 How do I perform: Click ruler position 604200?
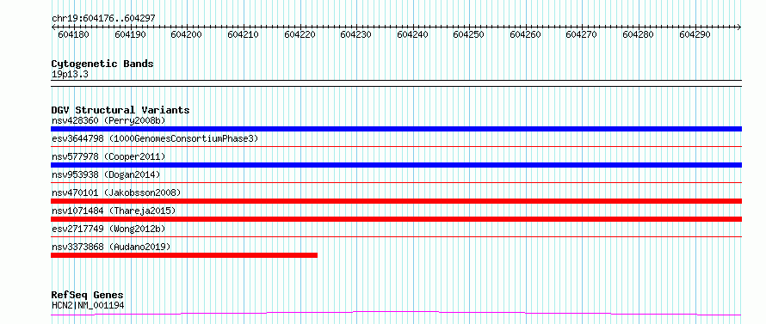click(186, 34)
